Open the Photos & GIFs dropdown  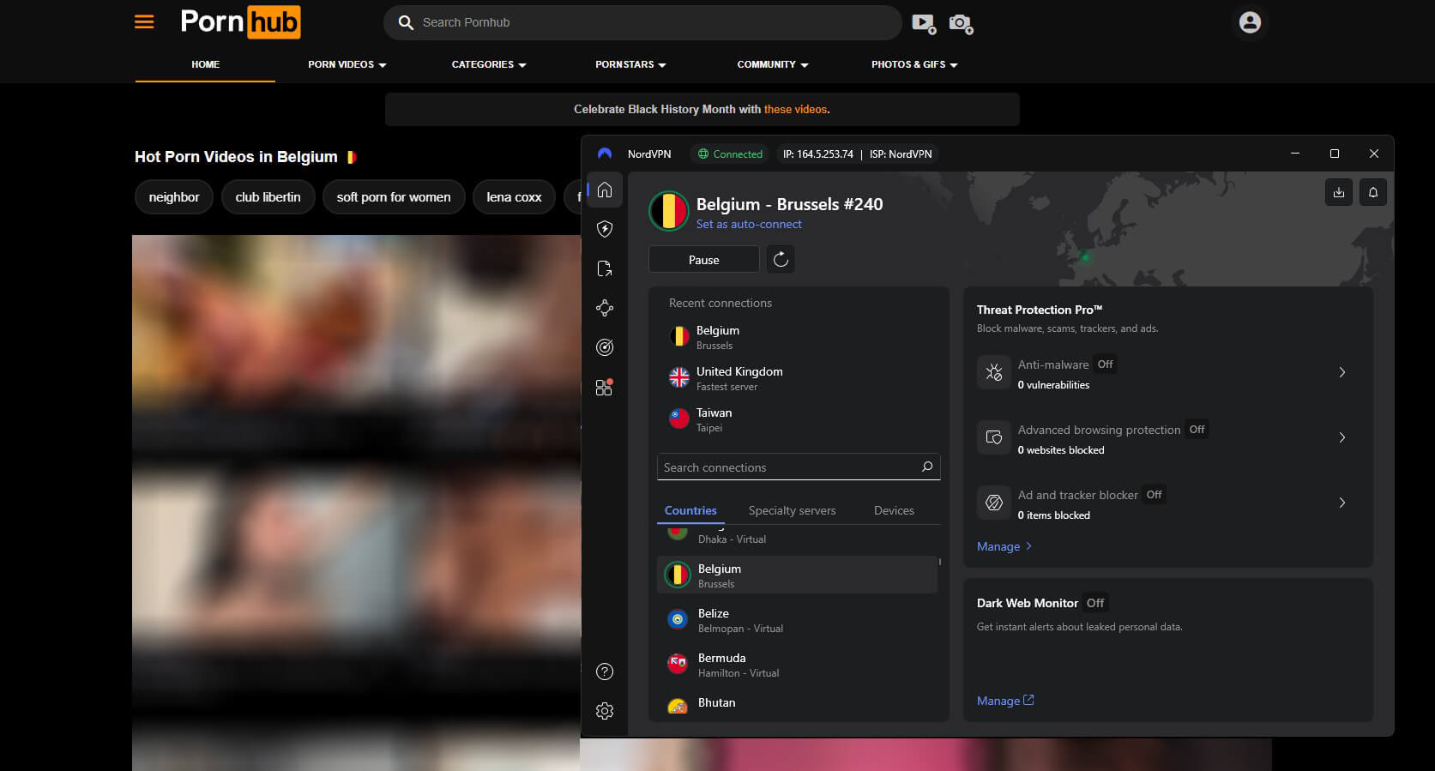pos(914,64)
